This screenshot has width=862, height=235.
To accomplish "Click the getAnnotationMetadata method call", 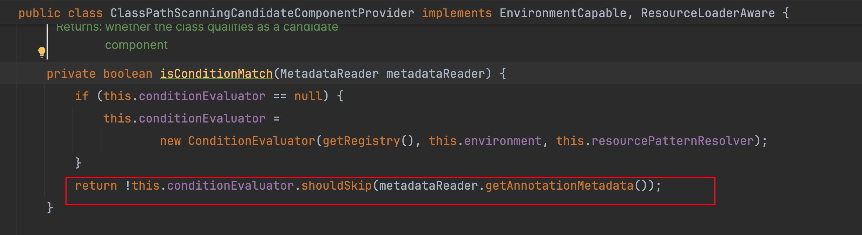I will (559, 186).
